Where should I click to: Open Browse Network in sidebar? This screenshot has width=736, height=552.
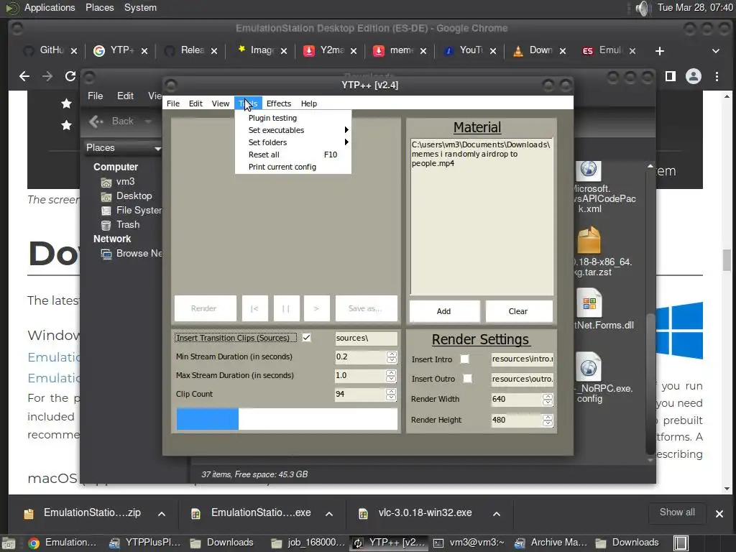(132, 254)
